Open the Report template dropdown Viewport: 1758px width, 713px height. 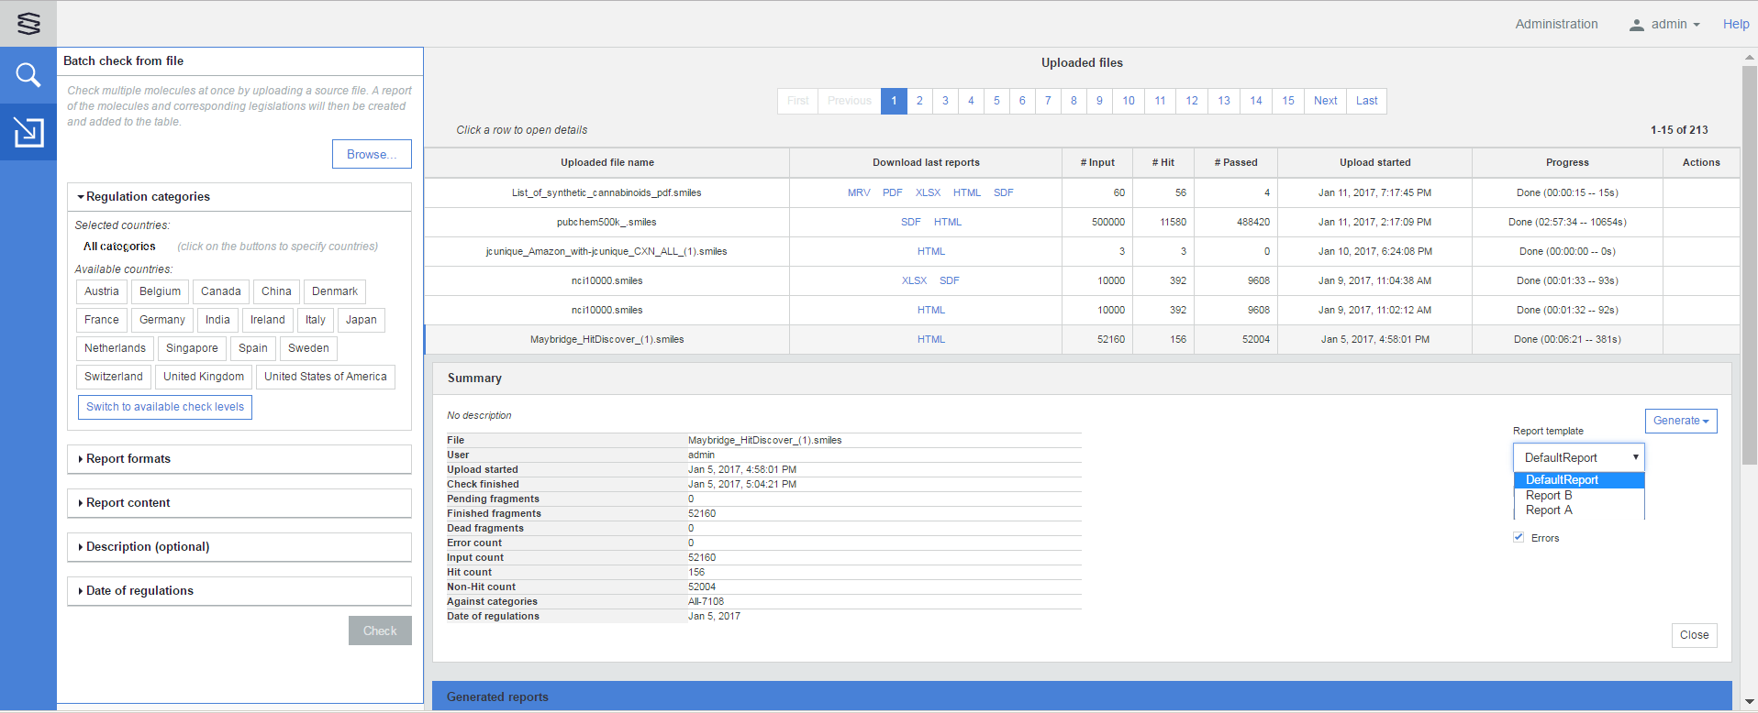[x=1578, y=457]
